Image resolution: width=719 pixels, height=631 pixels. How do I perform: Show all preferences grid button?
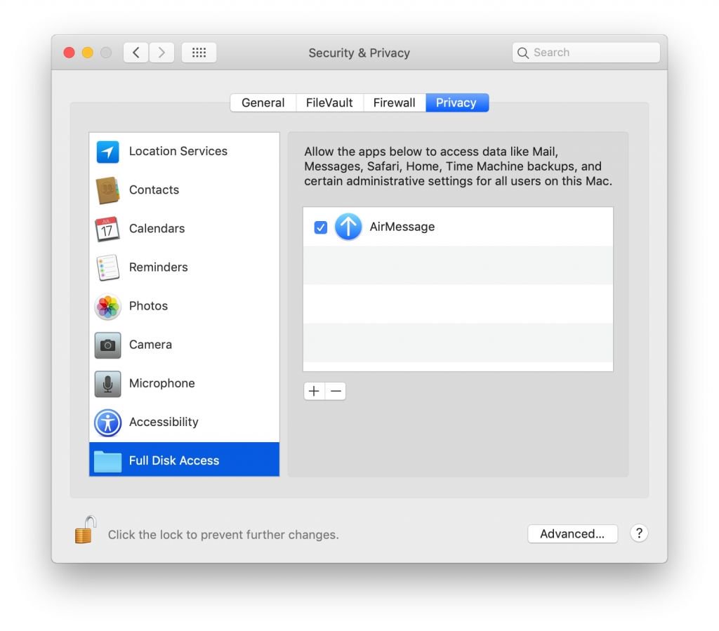199,52
